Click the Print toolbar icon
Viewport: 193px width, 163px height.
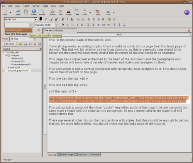click(108, 12)
